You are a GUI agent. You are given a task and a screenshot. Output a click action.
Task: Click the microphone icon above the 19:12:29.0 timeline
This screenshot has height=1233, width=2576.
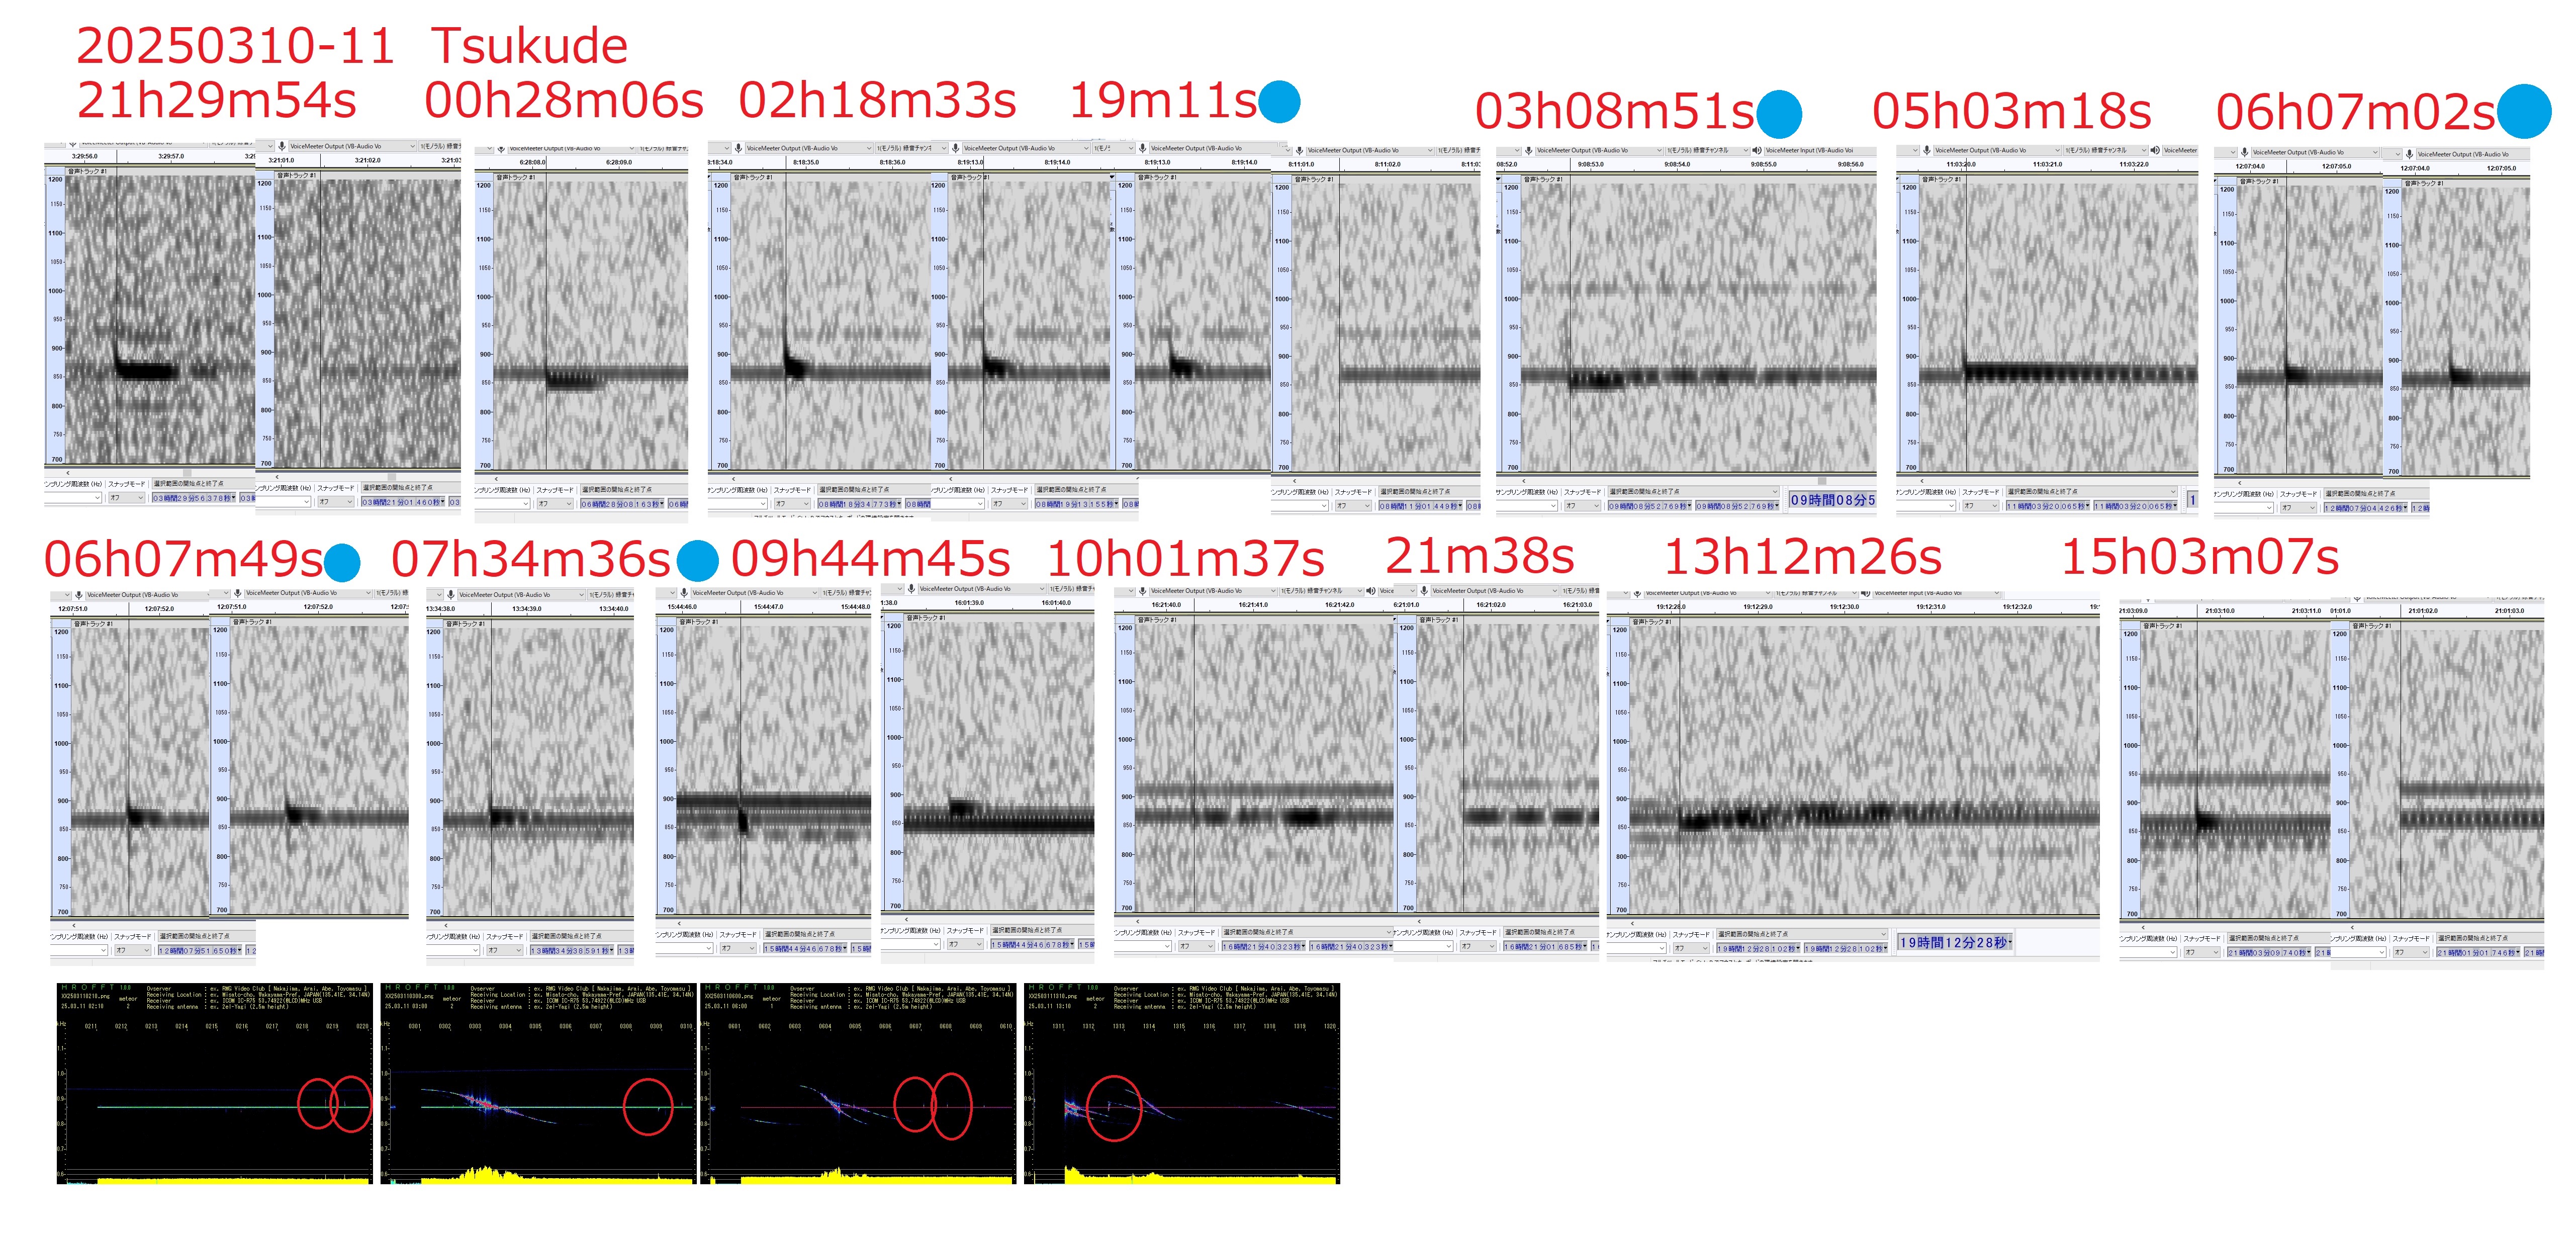(1637, 594)
